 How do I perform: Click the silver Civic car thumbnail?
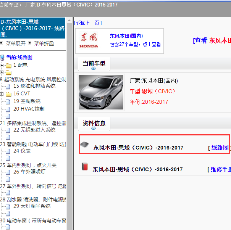point(101,92)
